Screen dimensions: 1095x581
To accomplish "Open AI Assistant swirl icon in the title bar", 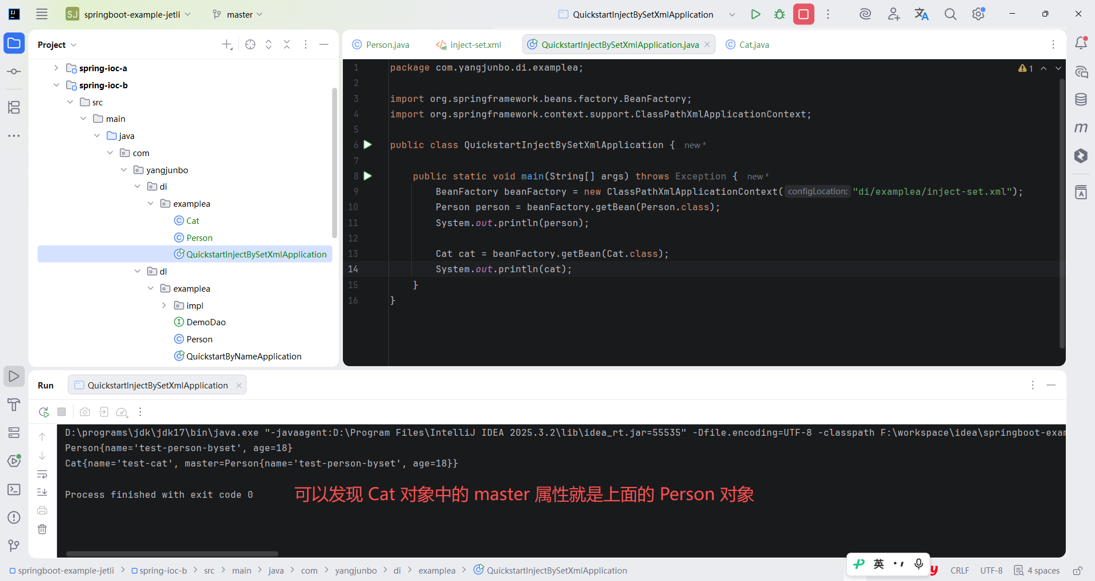I will 865,14.
